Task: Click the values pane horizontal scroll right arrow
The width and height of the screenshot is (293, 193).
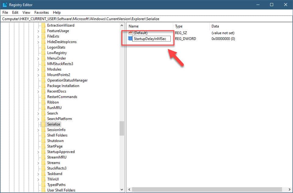Action: pos(289,189)
